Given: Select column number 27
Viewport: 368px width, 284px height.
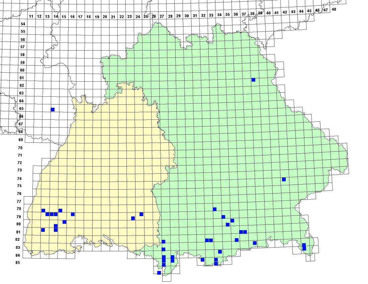Looking at the screenshot, I should click(x=162, y=16).
